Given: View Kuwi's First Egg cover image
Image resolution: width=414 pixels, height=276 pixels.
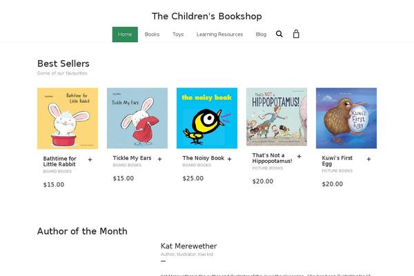Looking at the screenshot, I should [x=346, y=118].
